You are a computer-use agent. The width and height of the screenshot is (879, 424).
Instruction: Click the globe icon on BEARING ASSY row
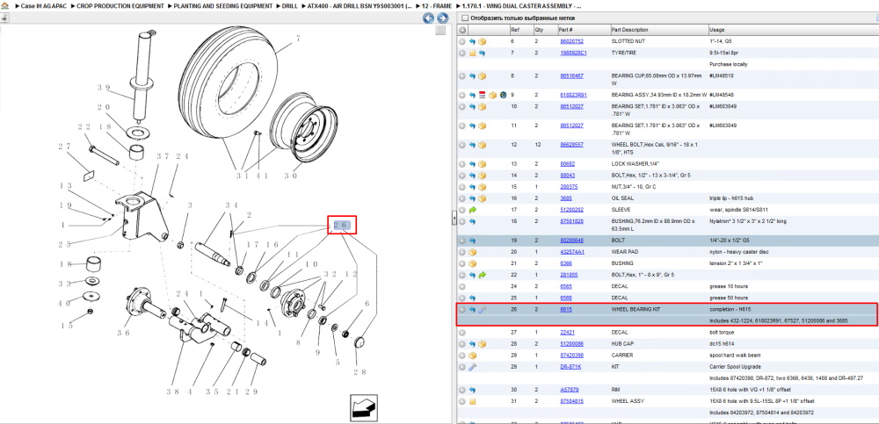point(503,95)
